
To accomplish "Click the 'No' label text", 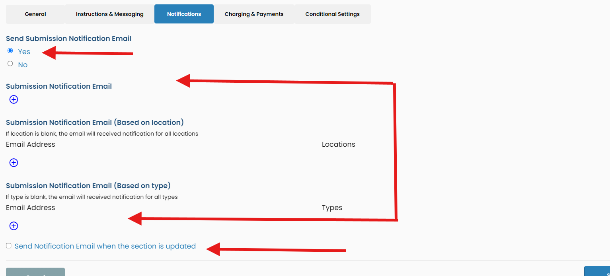I will (x=23, y=65).
